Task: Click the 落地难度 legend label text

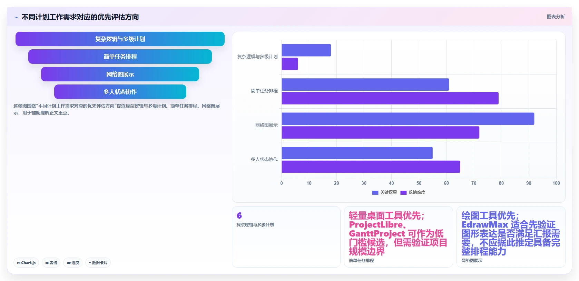Action: click(417, 192)
